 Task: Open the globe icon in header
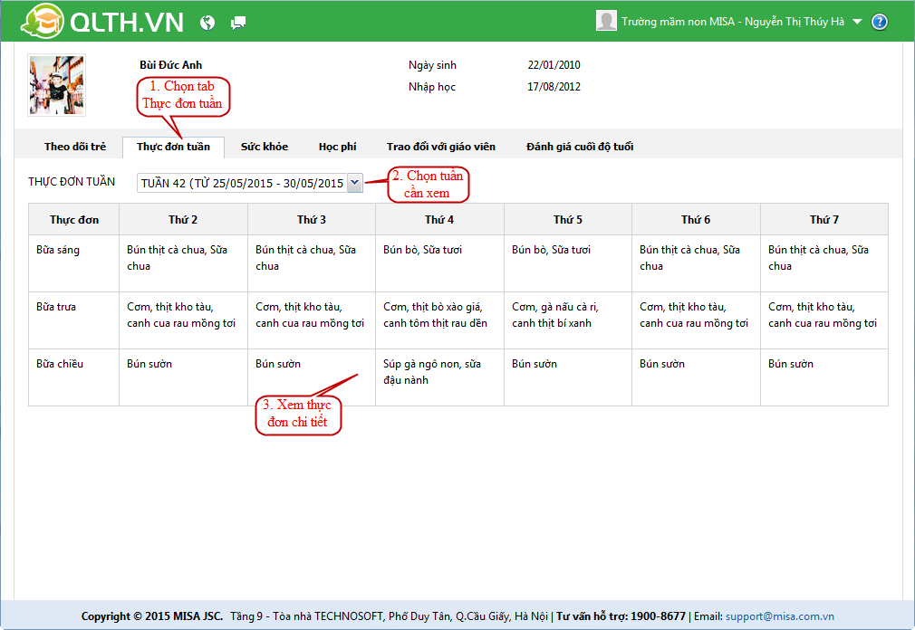point(207,23)
